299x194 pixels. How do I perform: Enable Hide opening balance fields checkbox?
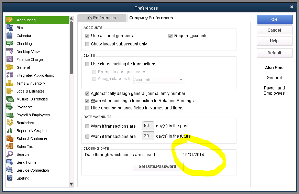(87, 108)
